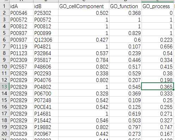This screenshot has height=140, width=175.
Task: Select cell containing P02293
Action: click(x=46, y=73)
